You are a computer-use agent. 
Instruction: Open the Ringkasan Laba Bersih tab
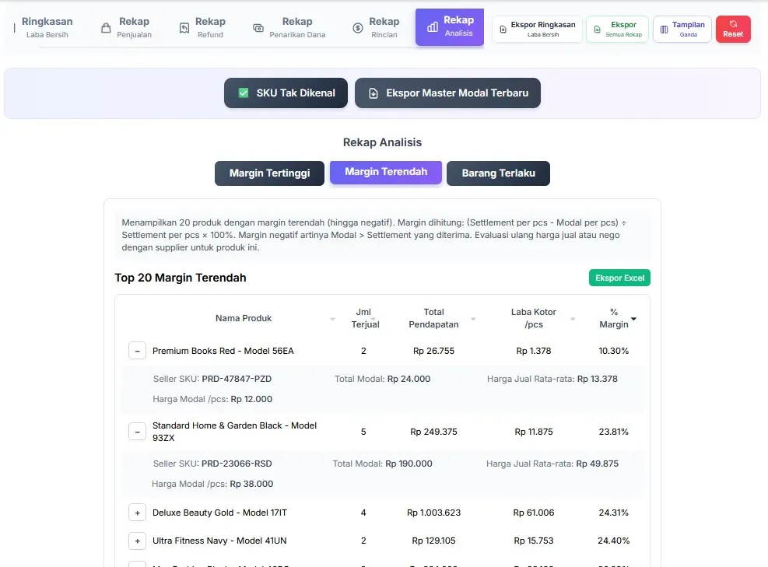click(x=47, y=27)
